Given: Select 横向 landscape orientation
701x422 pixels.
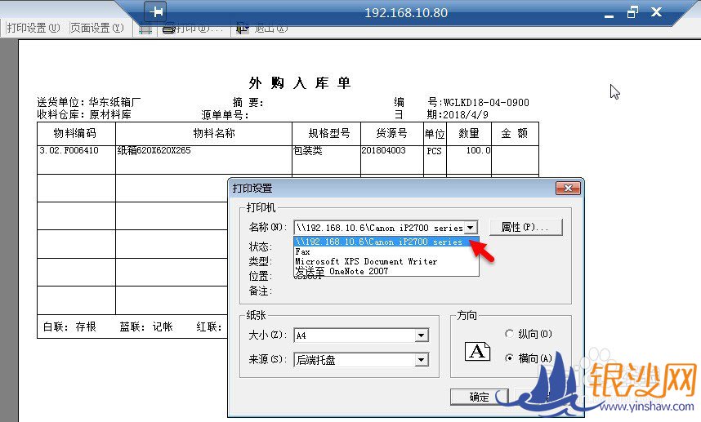Looking at the screenshot, I should (x=511, y=358).
